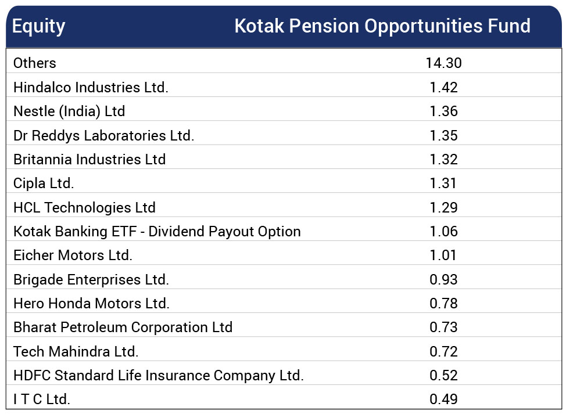Click the Others row label
The image size is (566, 414).
coord(35,63)
